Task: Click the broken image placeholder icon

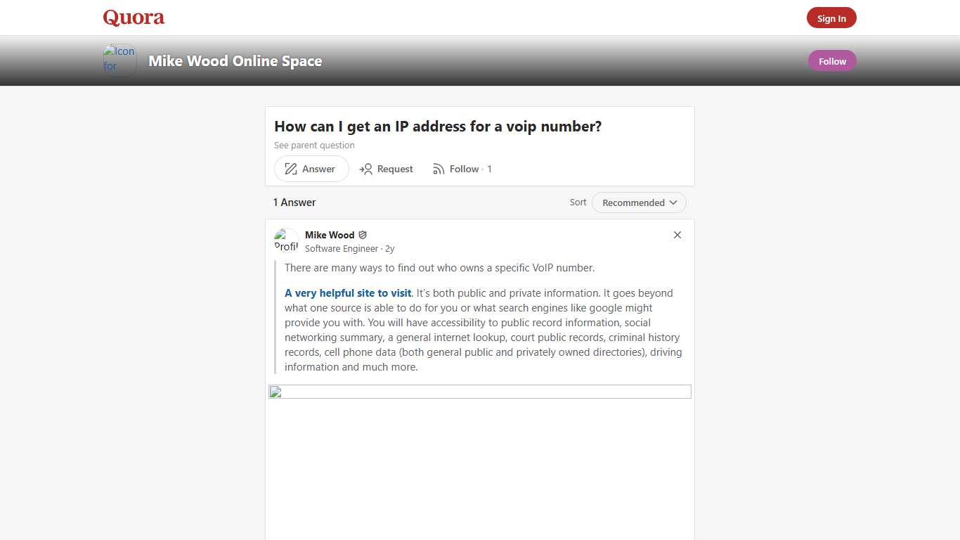Action: (x=275, y=392)
